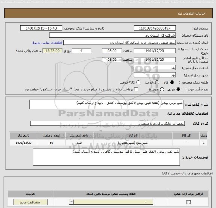Select the متوسط purchase type radio
Viewport: 216px width, 208px height.
click(x=162, y=90)
